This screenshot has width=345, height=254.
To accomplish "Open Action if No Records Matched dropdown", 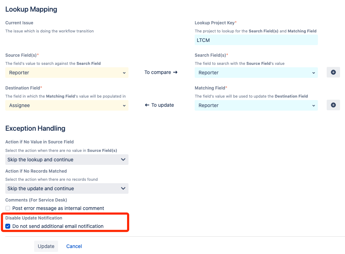I will tap(67, 188).
